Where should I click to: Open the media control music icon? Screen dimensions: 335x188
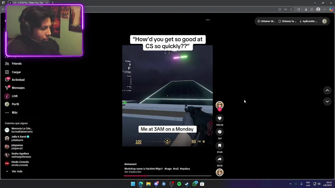[x=306, y=9]
